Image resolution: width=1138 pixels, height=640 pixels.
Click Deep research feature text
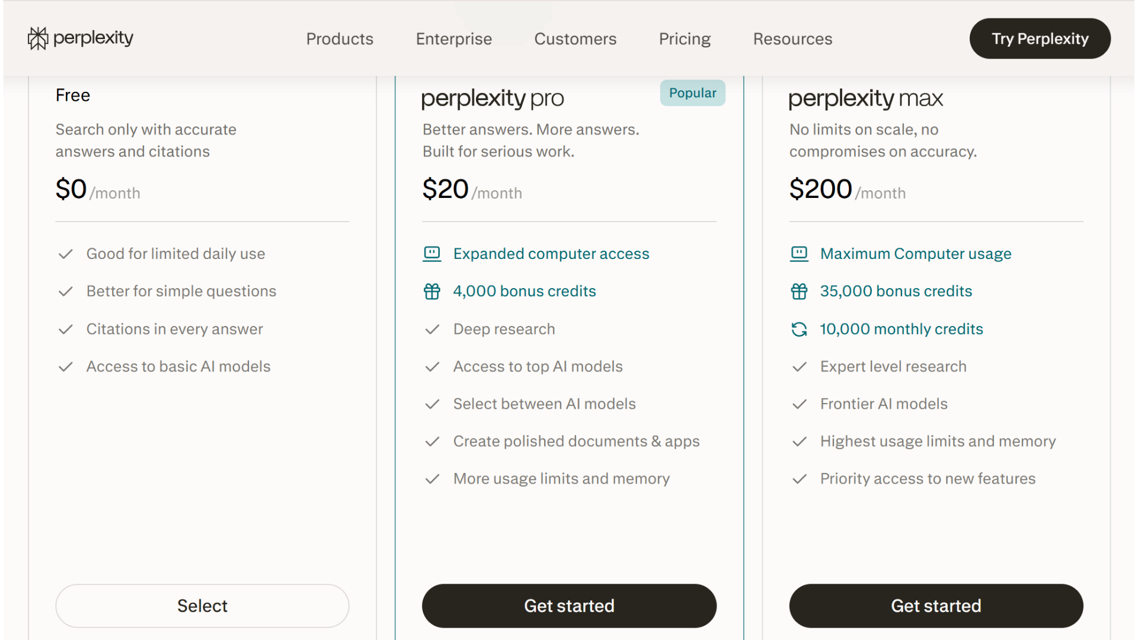504,329
